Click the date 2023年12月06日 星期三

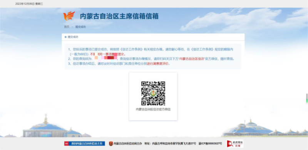[x=29, y=4]
